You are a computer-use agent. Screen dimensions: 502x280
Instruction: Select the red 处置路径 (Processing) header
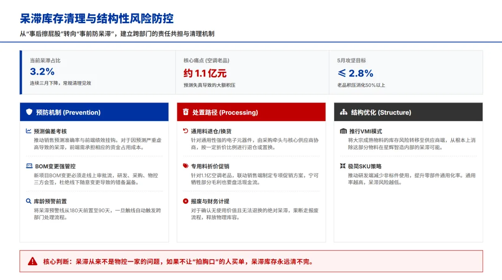point(251,112)
